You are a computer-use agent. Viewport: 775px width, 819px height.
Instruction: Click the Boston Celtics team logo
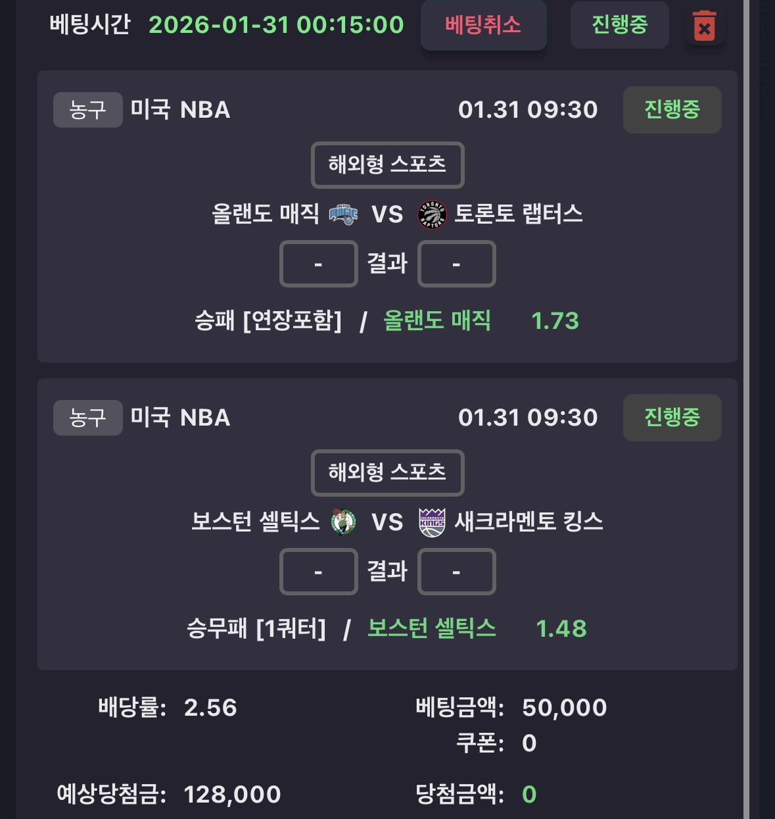point(343,522)
